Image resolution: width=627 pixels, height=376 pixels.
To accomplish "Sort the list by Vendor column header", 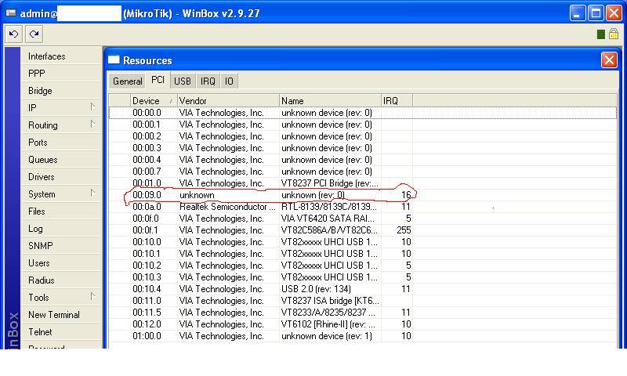I will tap(227, 100).
